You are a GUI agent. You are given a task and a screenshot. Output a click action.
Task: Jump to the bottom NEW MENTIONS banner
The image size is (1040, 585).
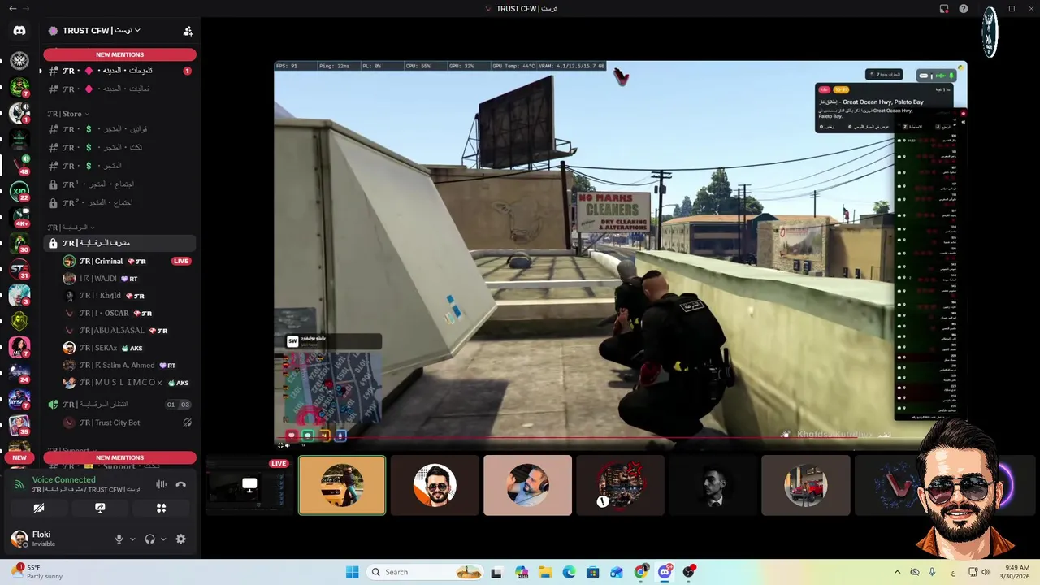(x=119, y=457)
